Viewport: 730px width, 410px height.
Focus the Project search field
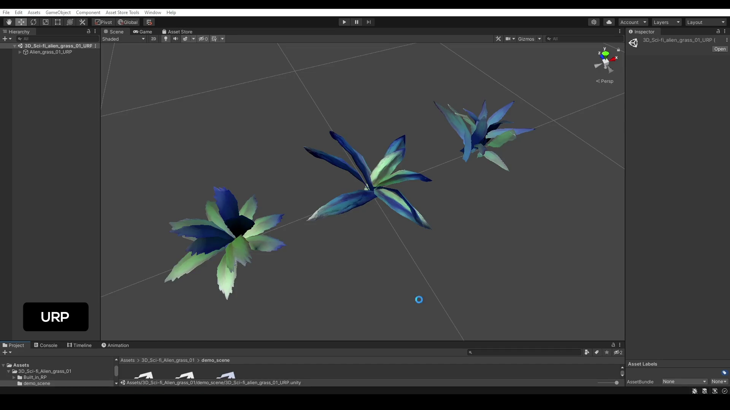click(x=524, y=352)
